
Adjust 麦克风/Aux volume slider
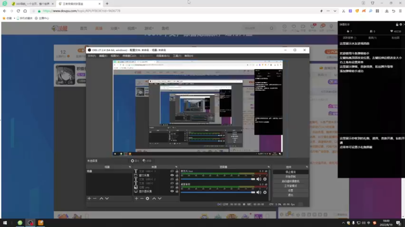218,179
